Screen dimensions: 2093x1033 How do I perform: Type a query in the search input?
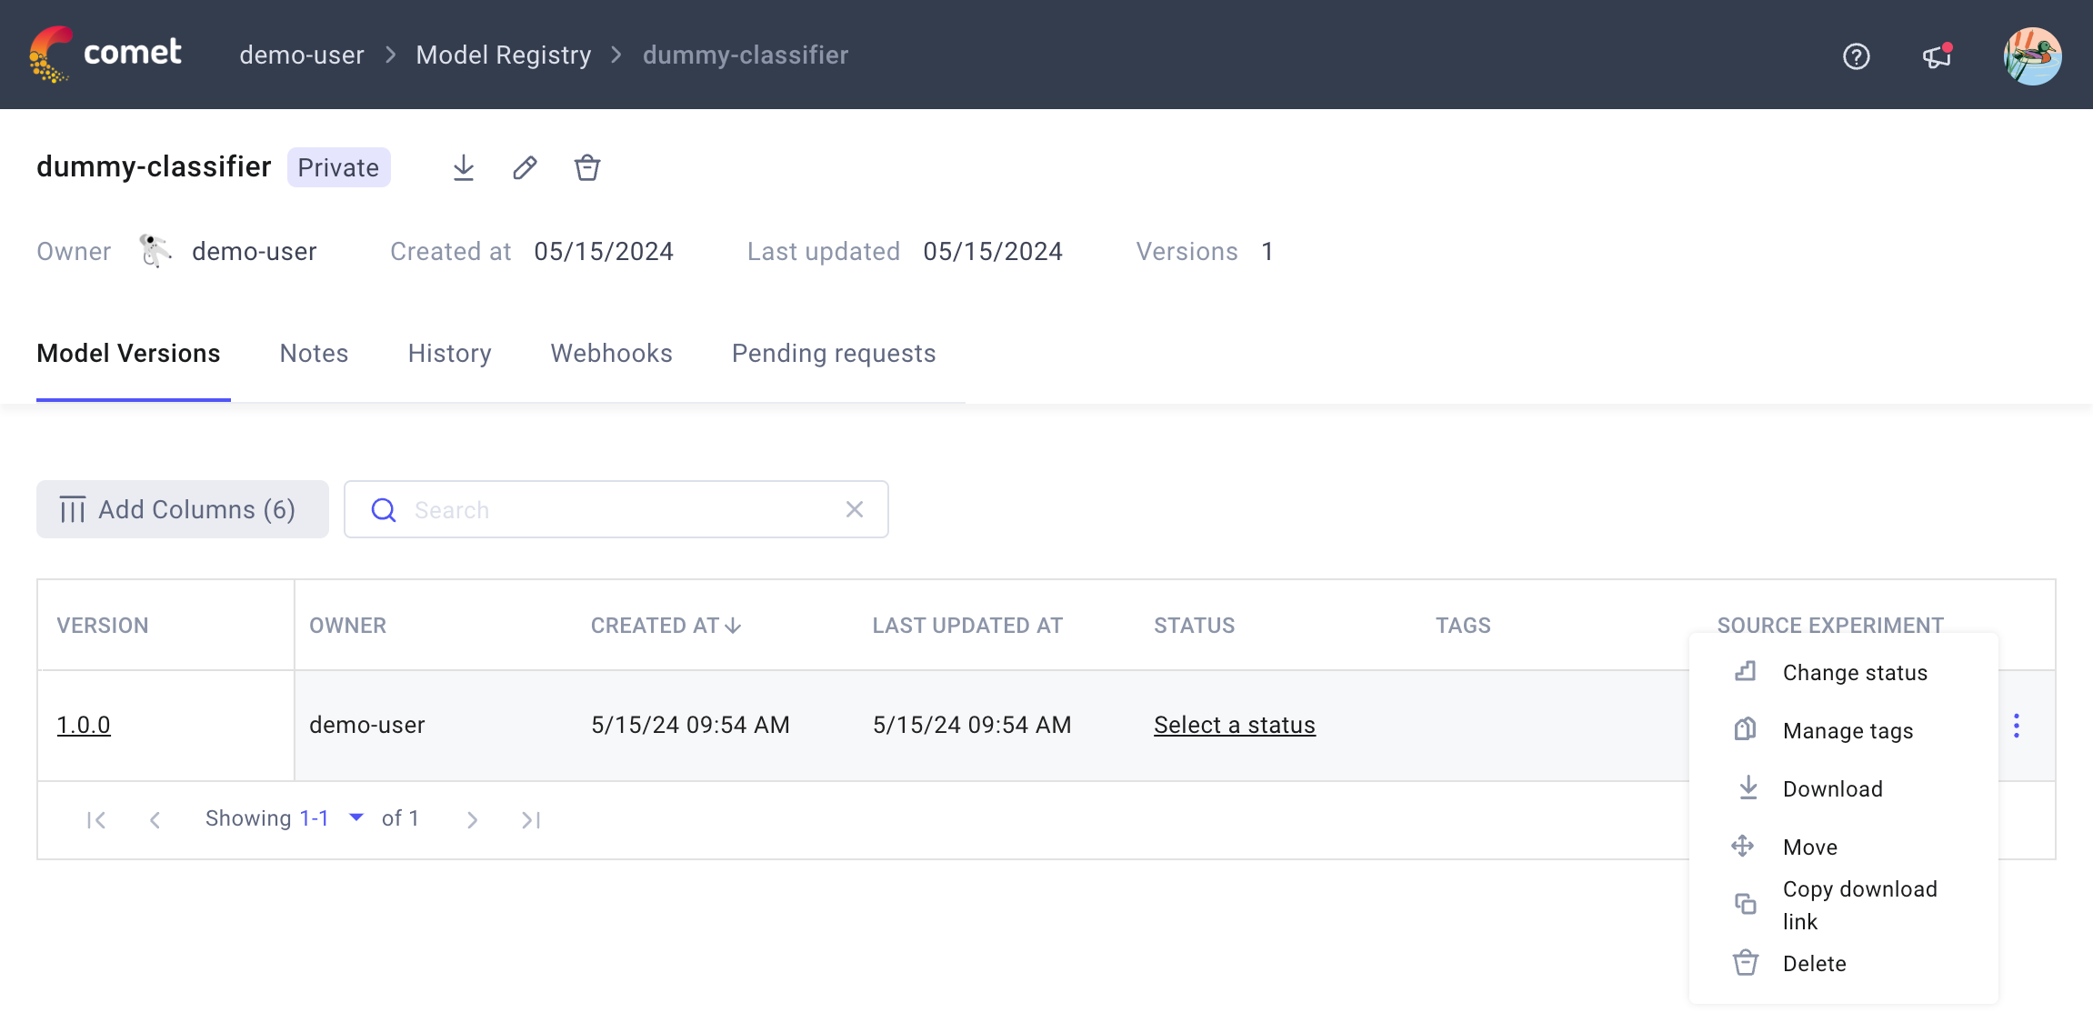tap(618, 509)
